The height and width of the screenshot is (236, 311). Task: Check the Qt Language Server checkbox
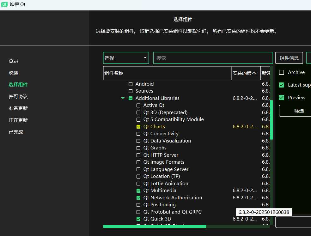tap(138, 169)
